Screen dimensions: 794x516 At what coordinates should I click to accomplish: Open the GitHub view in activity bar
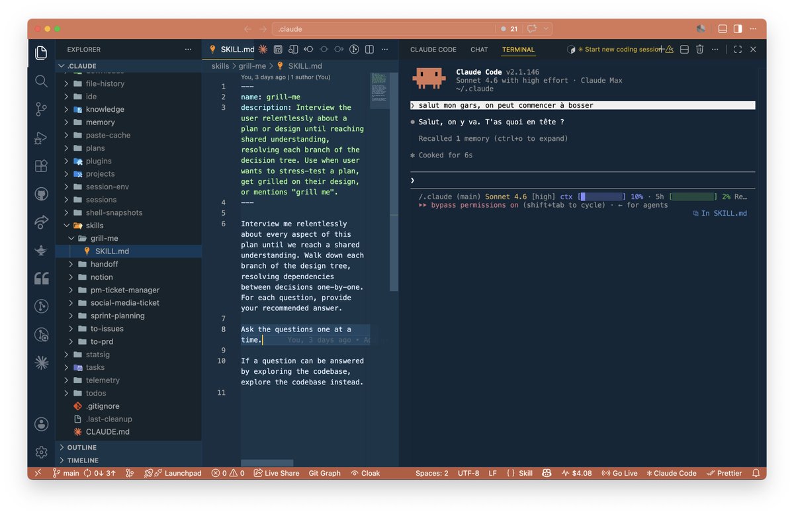point(41,194)
